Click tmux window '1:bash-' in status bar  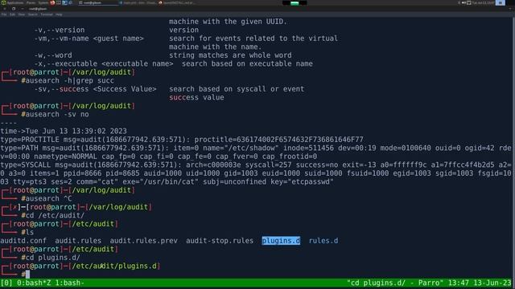[x=69, y=283]
